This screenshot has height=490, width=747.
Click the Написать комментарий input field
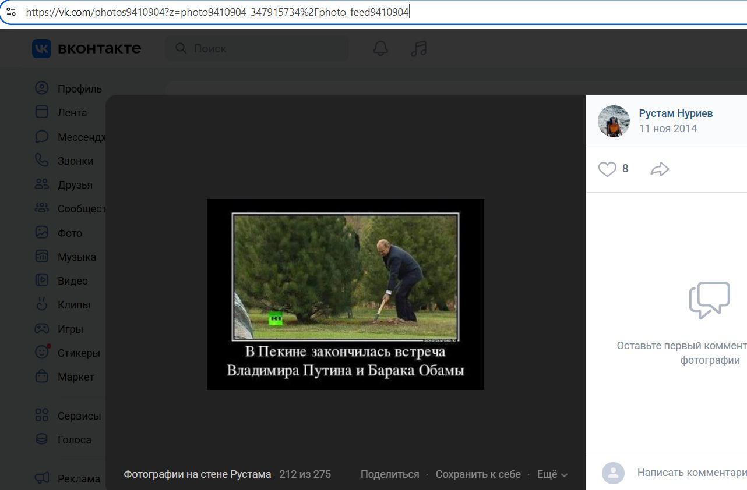click(x=688, y=473)
